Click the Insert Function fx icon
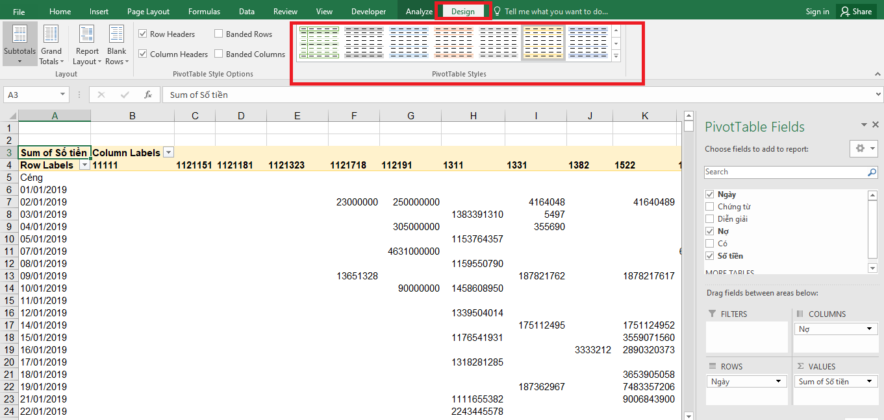This screenshot has width=884, height=420. (x=148, y=95)
